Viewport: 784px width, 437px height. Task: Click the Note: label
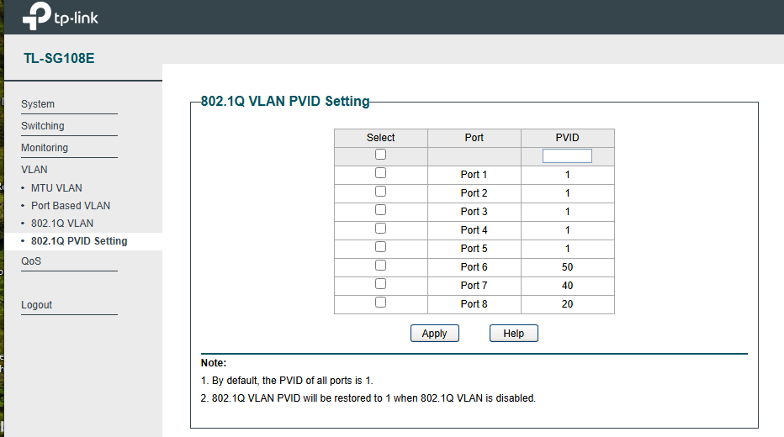click(x=214, y=363)
